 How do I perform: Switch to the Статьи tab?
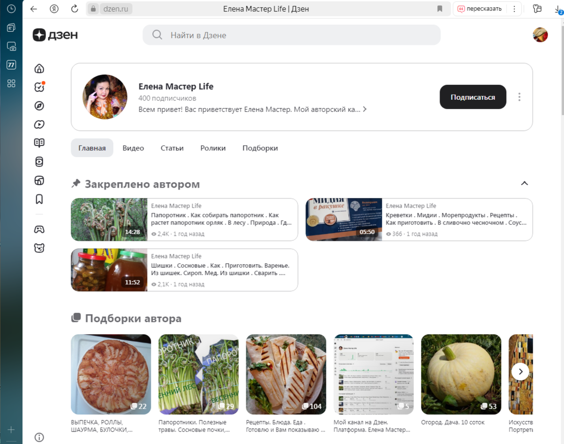click(x=172, y=148)
